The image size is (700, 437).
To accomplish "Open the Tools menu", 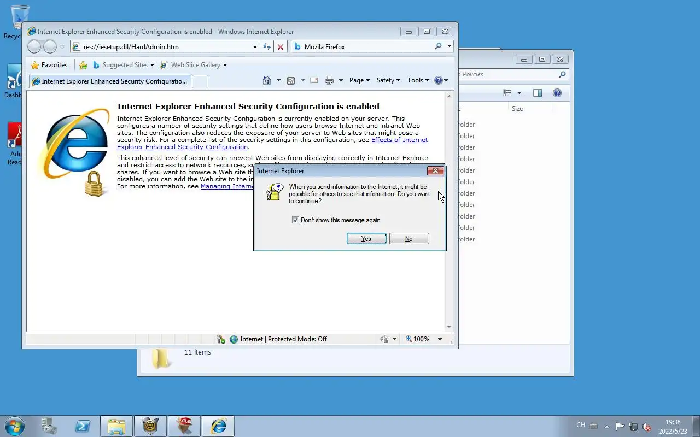I will point(419,80).
